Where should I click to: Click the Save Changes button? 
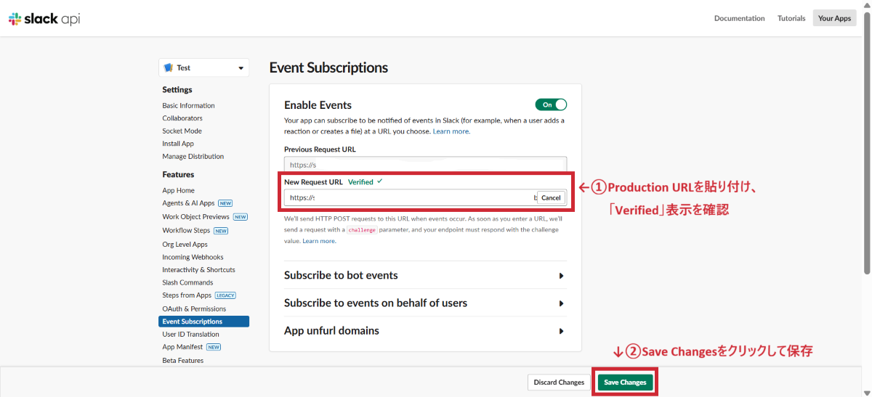625,382
